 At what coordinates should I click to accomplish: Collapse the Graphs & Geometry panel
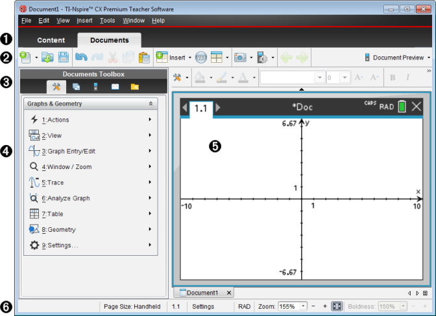coord(151,104)
